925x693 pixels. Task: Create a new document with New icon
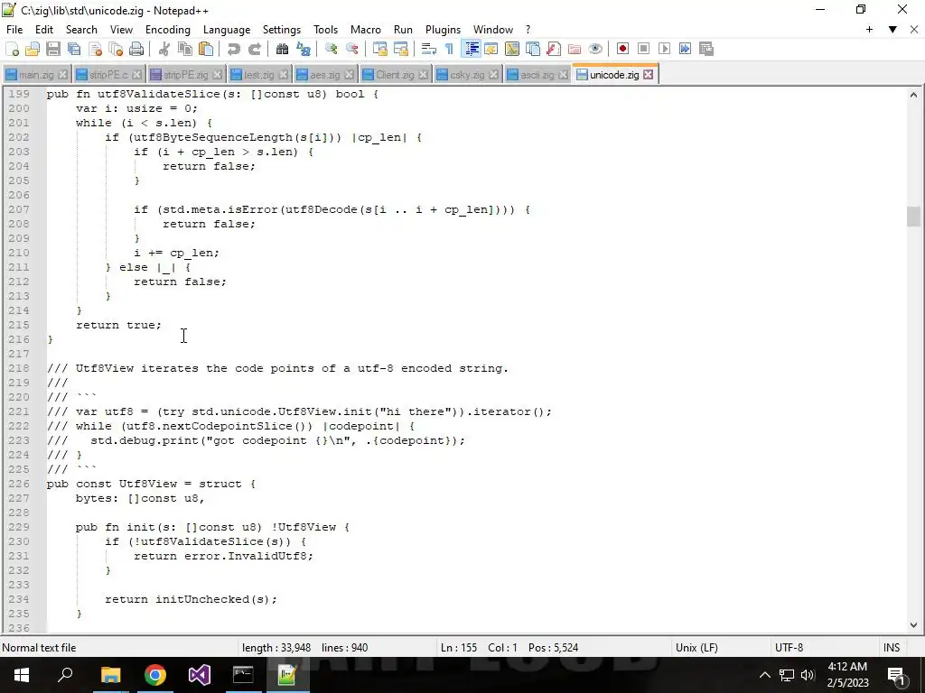(12, 49)
